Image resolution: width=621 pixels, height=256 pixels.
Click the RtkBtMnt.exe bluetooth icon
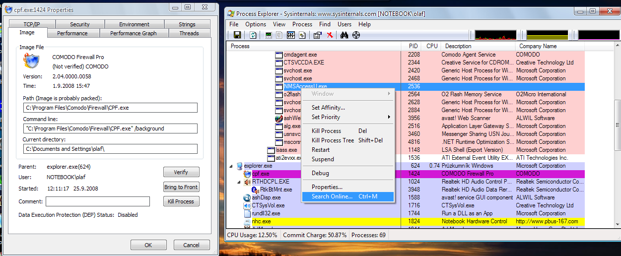tap(256, 190)
